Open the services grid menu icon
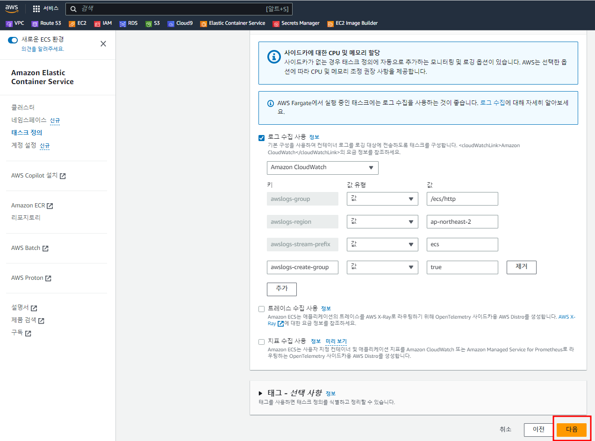The image size is (595, 441). tap(36, 8)
